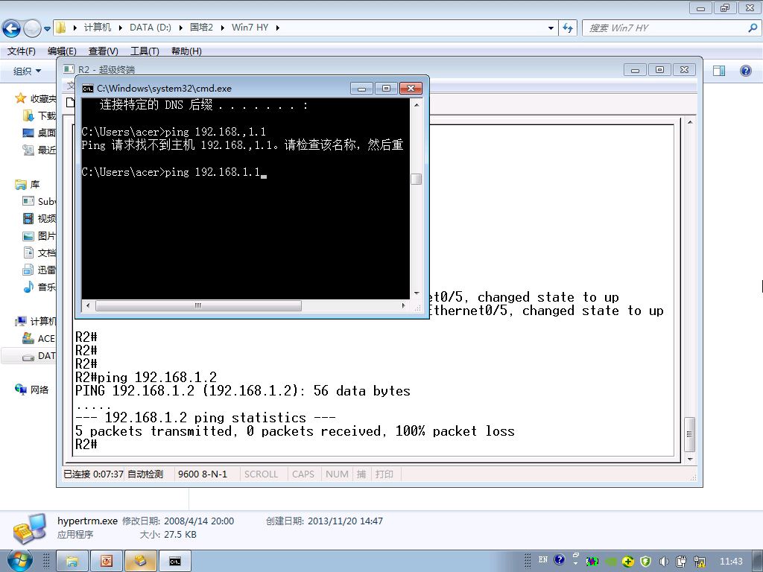Click the 已连接 0:07:37 status entry
763x572 pixels.
tap(93, 474)
